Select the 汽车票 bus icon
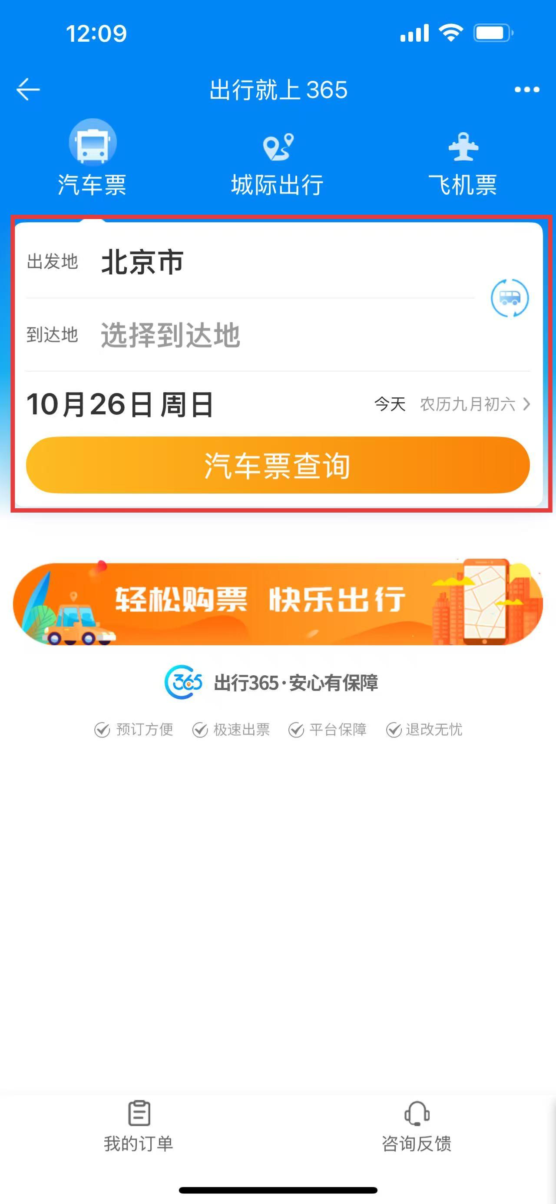The image size is (556, 1204). click(93, 142)
